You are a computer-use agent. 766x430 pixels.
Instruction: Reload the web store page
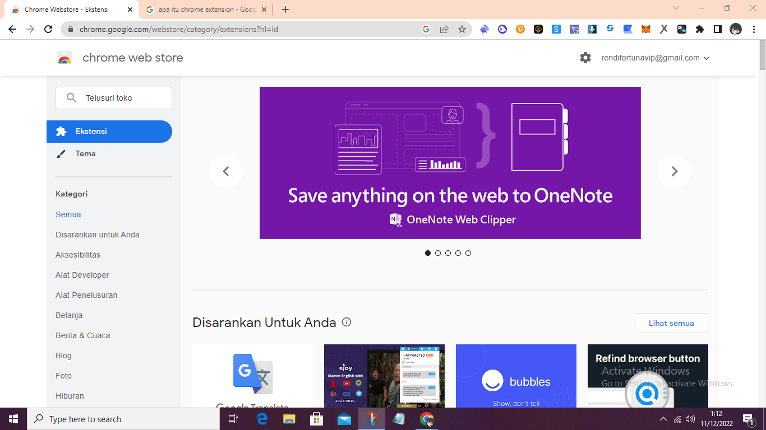click(x=48, y=29)
